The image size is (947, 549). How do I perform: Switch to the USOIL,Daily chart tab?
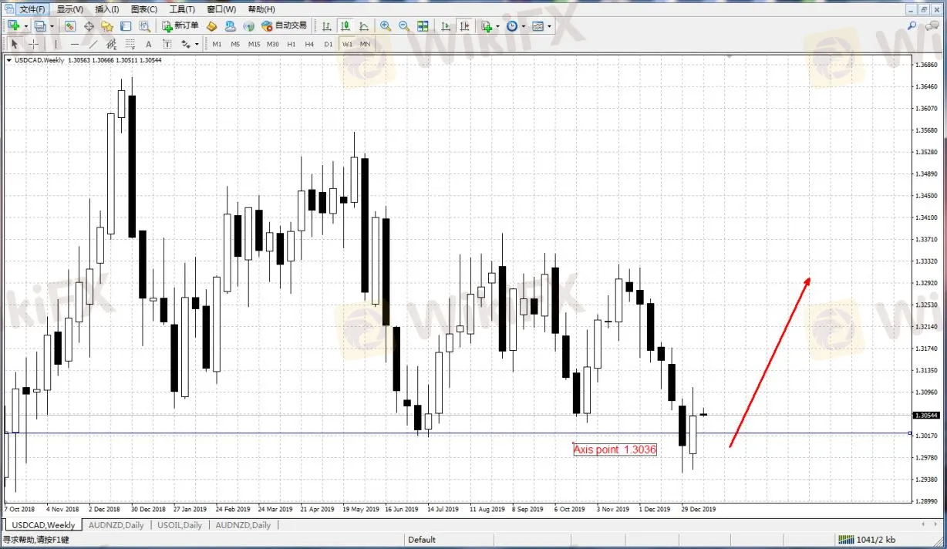point(180,525)
